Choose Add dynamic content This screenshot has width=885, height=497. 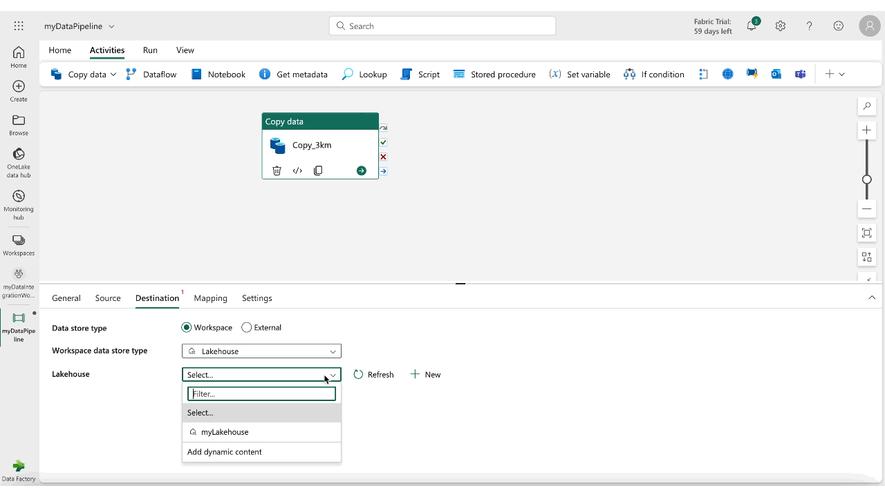(261, 452)
